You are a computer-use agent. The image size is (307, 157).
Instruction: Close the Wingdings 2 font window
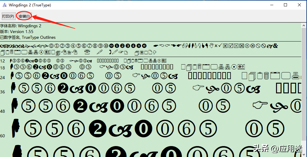(x=299, y=5)
